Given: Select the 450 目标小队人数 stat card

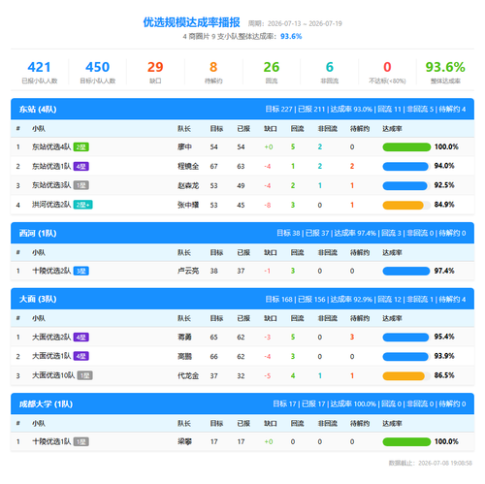Looking at the screenshot, I should [x=98, y=72].
